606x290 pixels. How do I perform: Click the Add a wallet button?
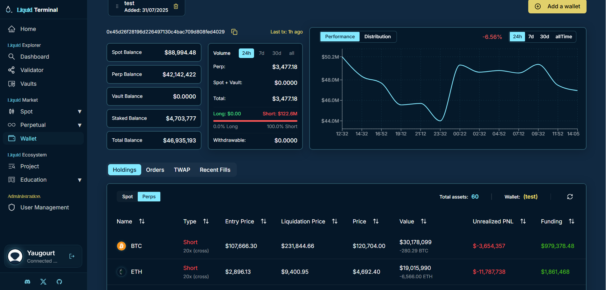tap(557, 6)
